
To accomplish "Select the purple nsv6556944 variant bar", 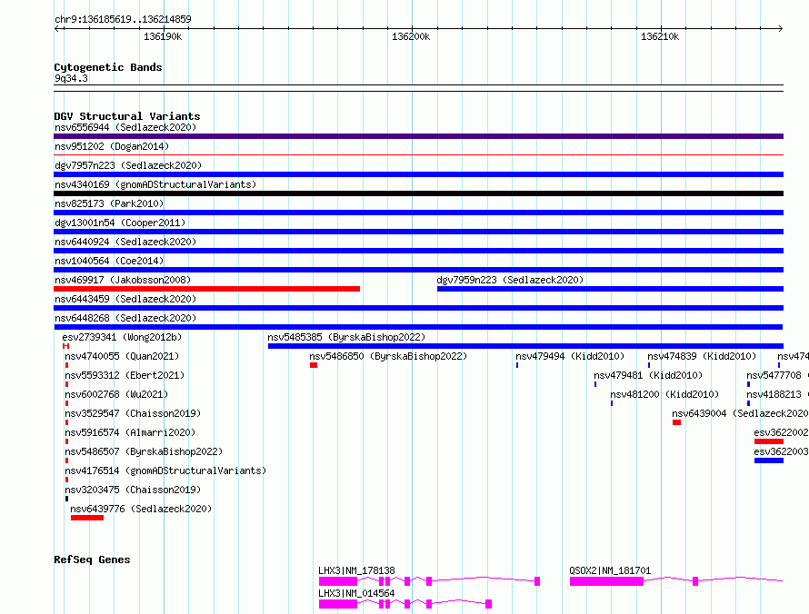I will (418, 136).
